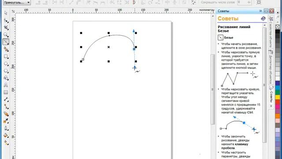
Task: Select the Rectangle tool
Action: coord(6,57)
